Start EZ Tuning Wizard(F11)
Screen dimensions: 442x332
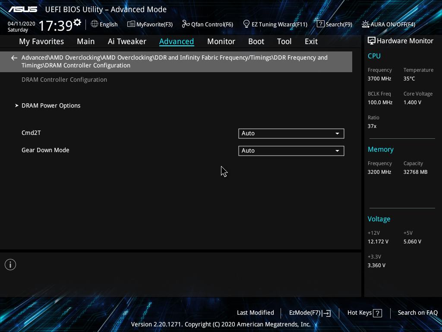tap(275, 24)
